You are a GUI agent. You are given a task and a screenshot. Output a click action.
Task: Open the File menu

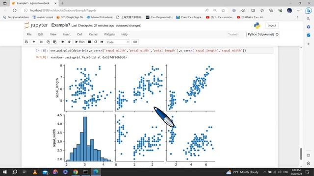pyautogui.click(x=29, y=34)
